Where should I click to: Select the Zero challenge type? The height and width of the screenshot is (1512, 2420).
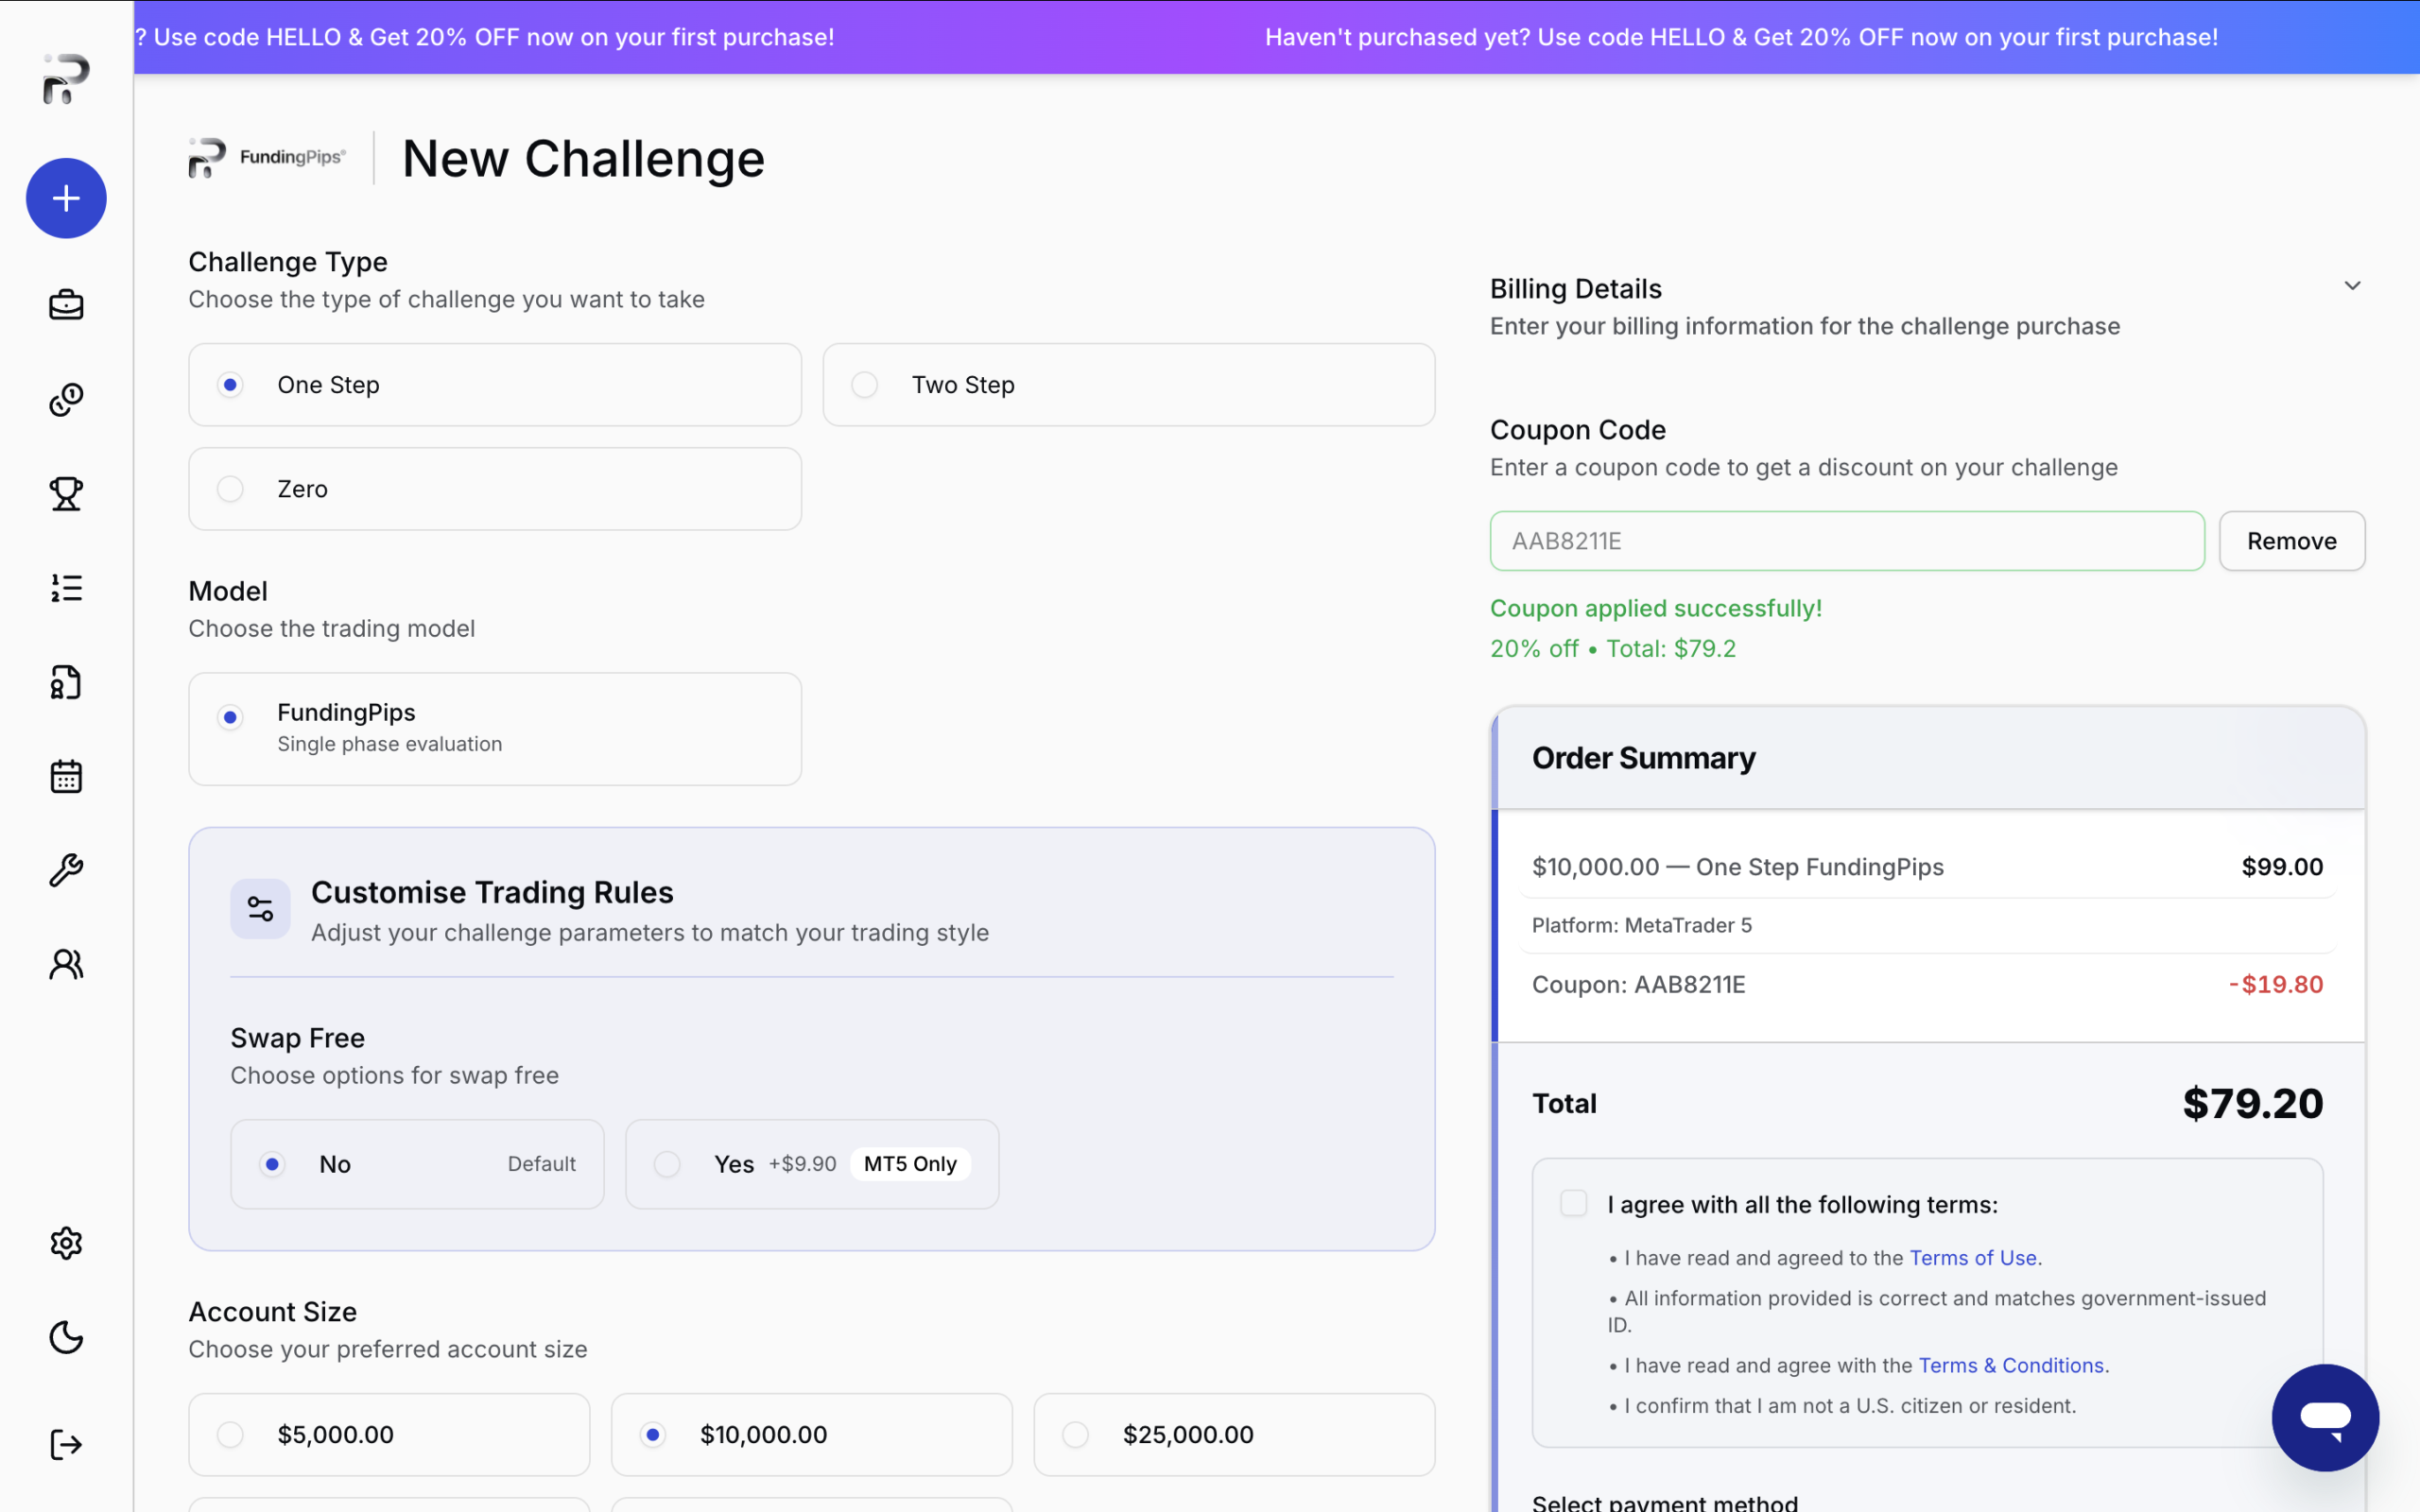(x=231, y=489)
